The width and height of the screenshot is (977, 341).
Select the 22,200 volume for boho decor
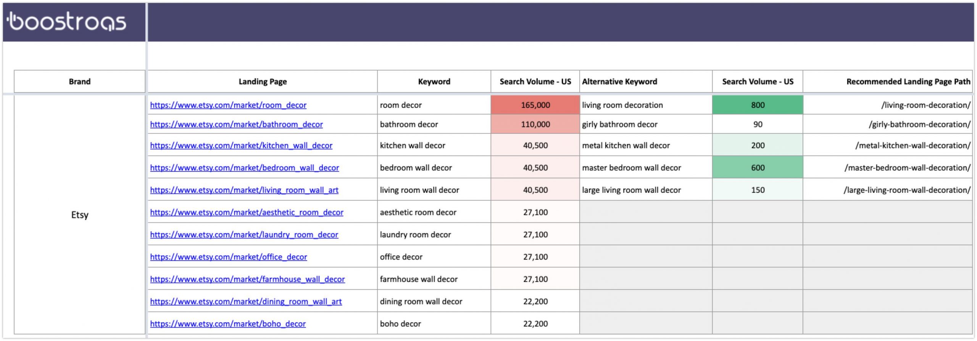point(535,324)
